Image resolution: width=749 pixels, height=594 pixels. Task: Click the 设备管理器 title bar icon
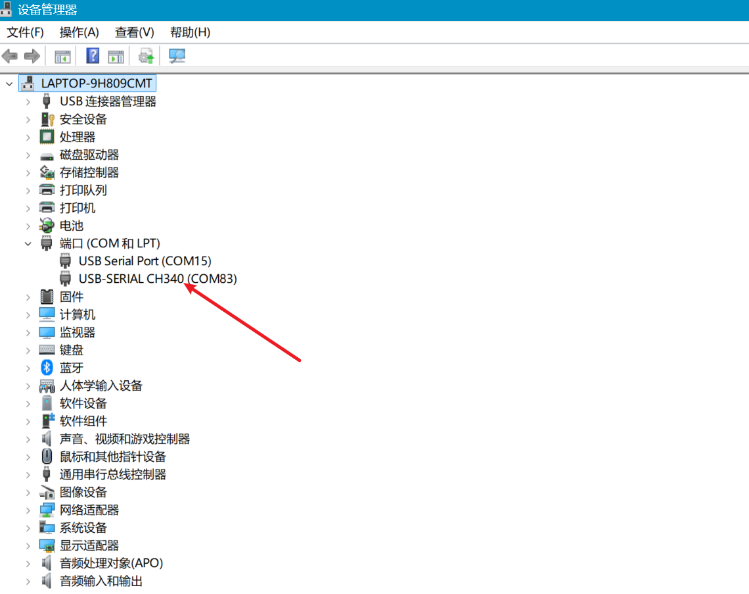[x=6, y=9]
